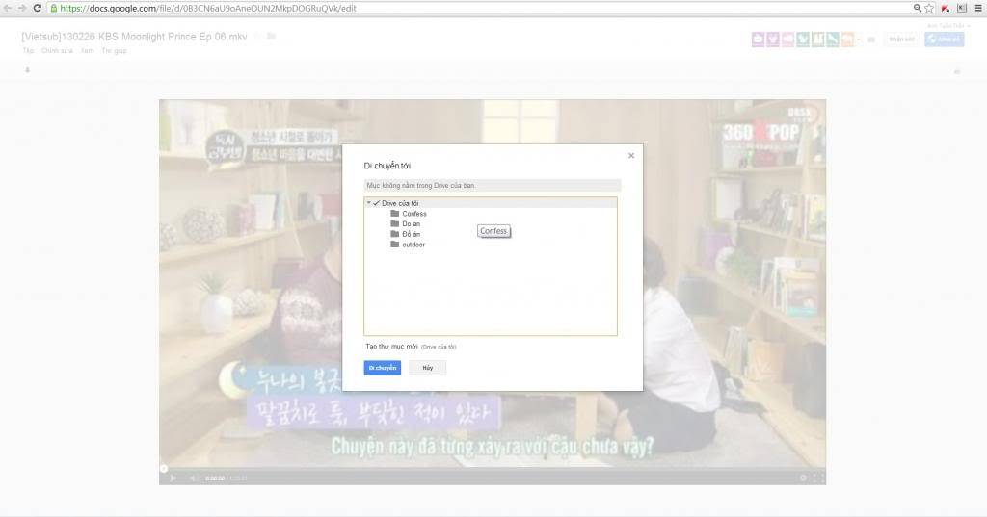Viewport: 987px width, 517px height.
Task: Reload the browser page
Action: pos(38,8)
